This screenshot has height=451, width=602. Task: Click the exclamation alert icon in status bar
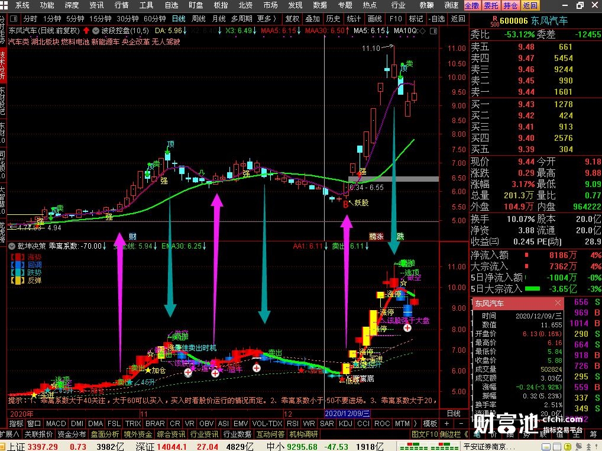pyautogui.click(x=597, y=447)
